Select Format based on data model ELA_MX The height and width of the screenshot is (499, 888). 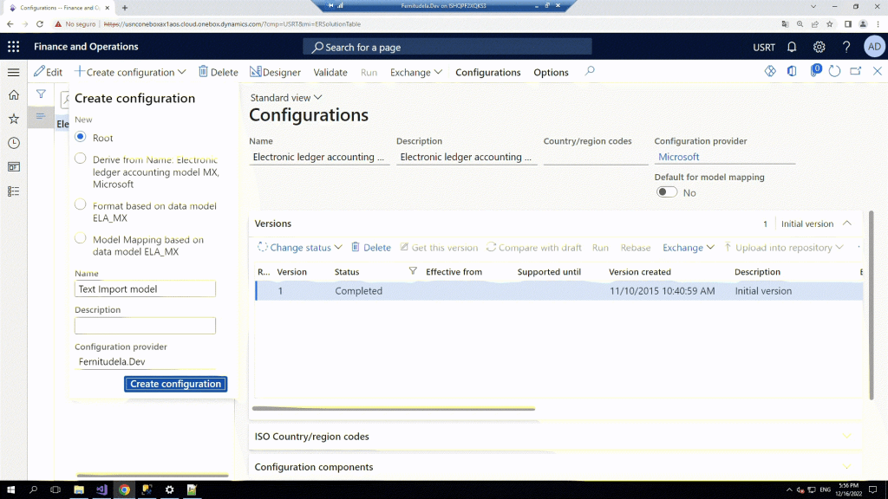coord(81,205)
